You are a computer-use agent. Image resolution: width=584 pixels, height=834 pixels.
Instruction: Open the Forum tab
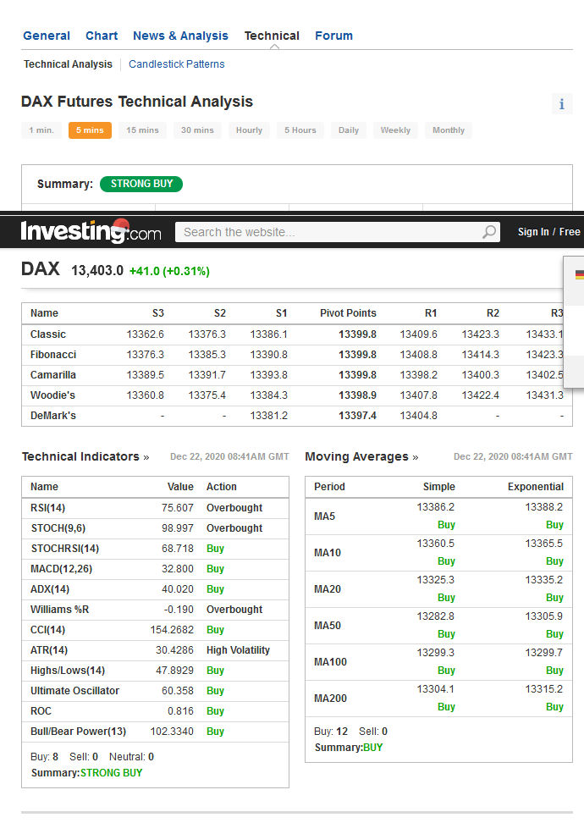click(x=333, y=36)
